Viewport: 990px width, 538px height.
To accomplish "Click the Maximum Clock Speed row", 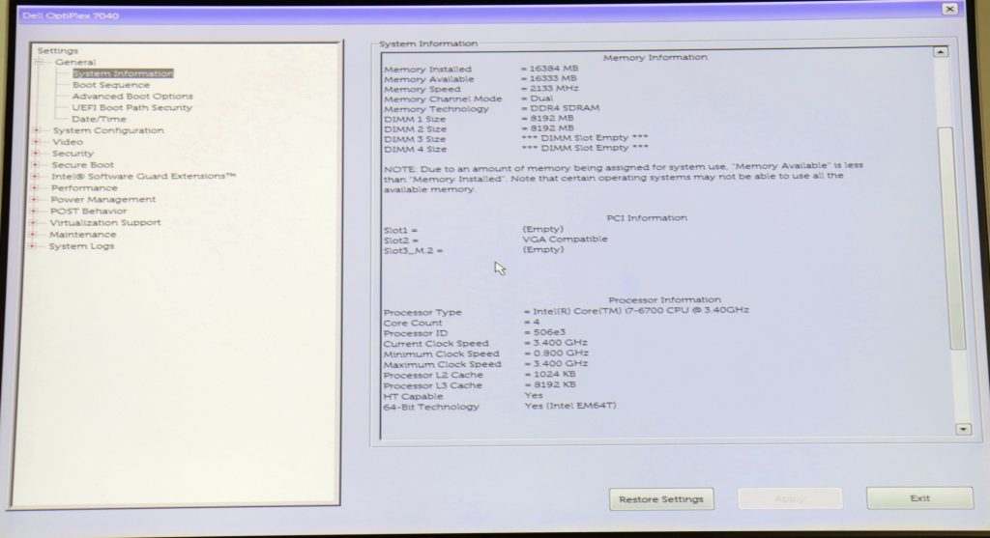I will pyautogui.click(x=485, y=364).
